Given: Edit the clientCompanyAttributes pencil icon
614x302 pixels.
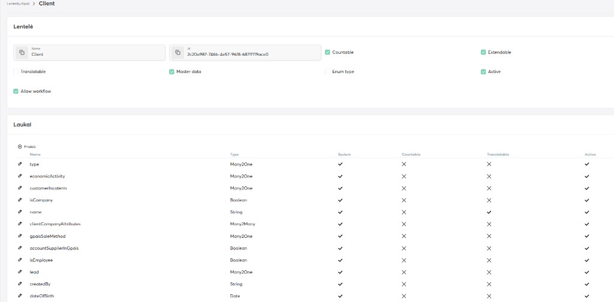Looking at the screenshot, I should pyautogui.click(x=20, y=224).
